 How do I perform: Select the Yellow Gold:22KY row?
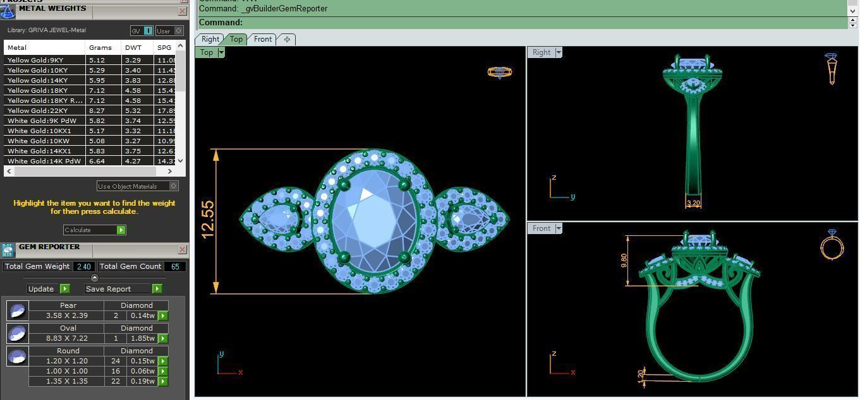[90, 110]
